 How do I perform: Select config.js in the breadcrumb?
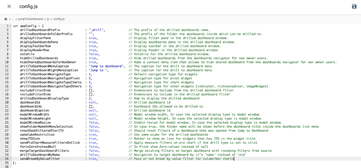(x=59, y=19)
